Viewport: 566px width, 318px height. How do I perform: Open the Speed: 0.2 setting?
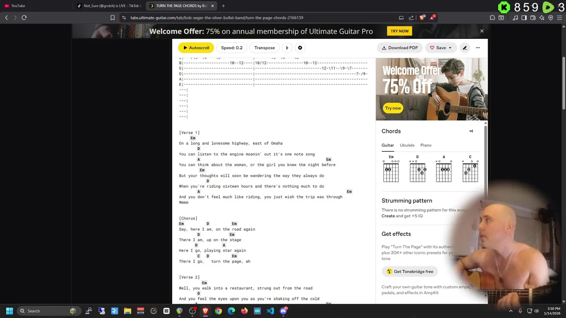[x=232, y=48]
